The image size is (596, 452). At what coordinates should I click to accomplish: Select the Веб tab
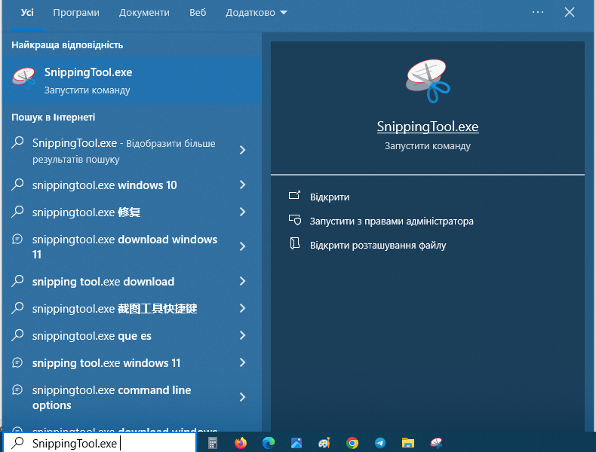[198, 13]
